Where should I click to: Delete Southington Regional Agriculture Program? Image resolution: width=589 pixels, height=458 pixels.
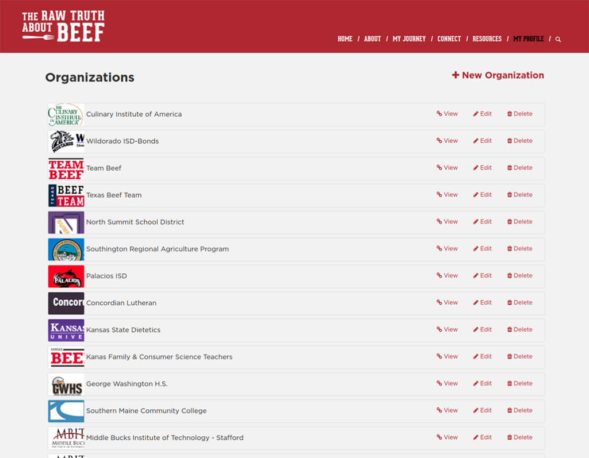[519, 249]
